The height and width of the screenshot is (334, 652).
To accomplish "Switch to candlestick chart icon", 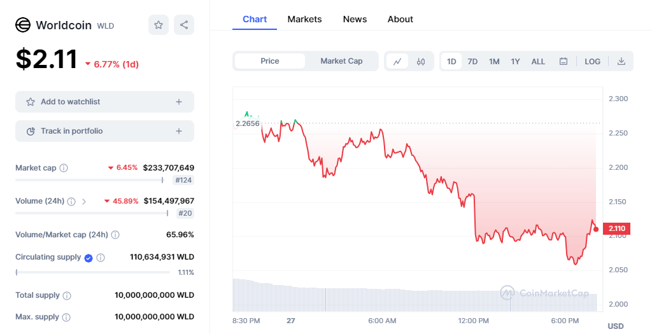I will [x=421, y=61].
